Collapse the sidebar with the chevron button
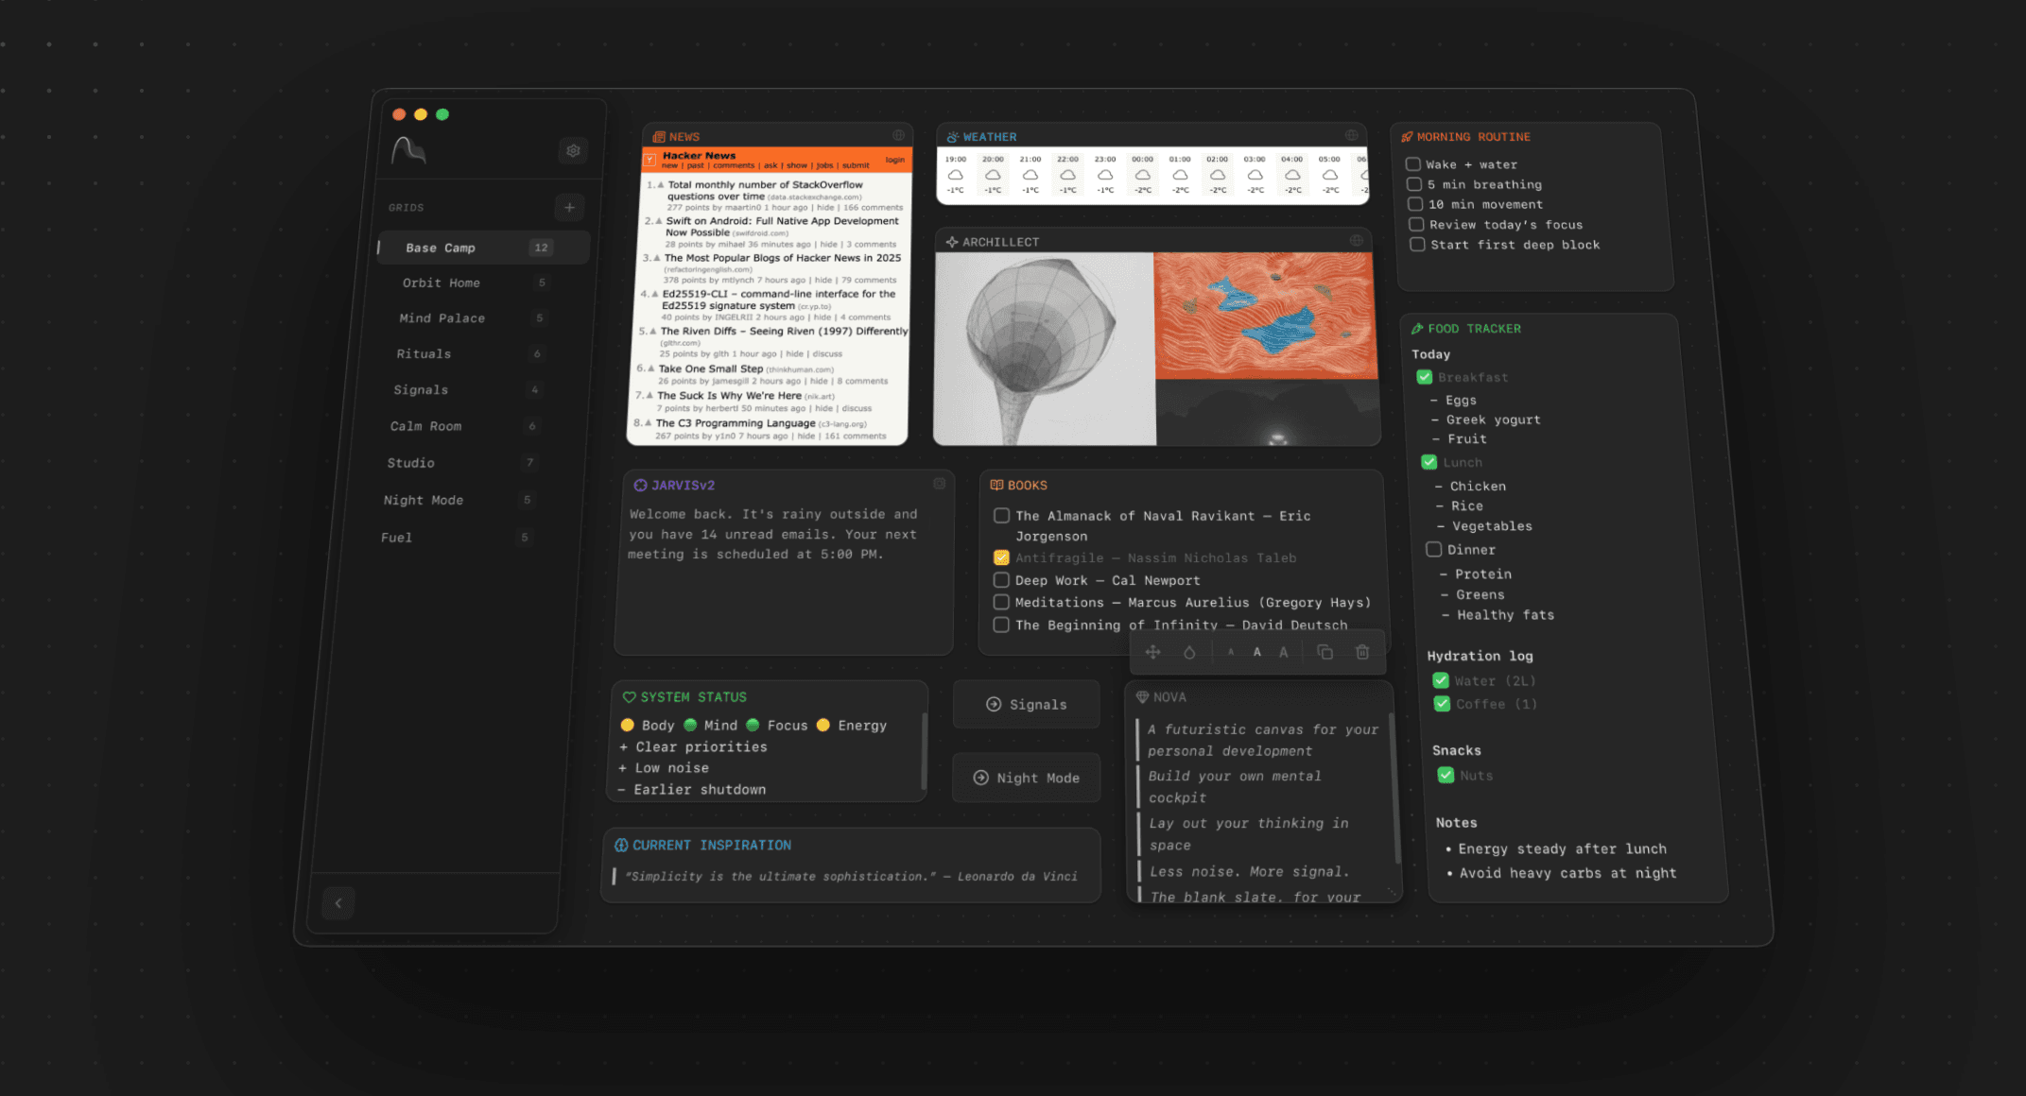The image size is (2026, 1096). tap(338, 903)
